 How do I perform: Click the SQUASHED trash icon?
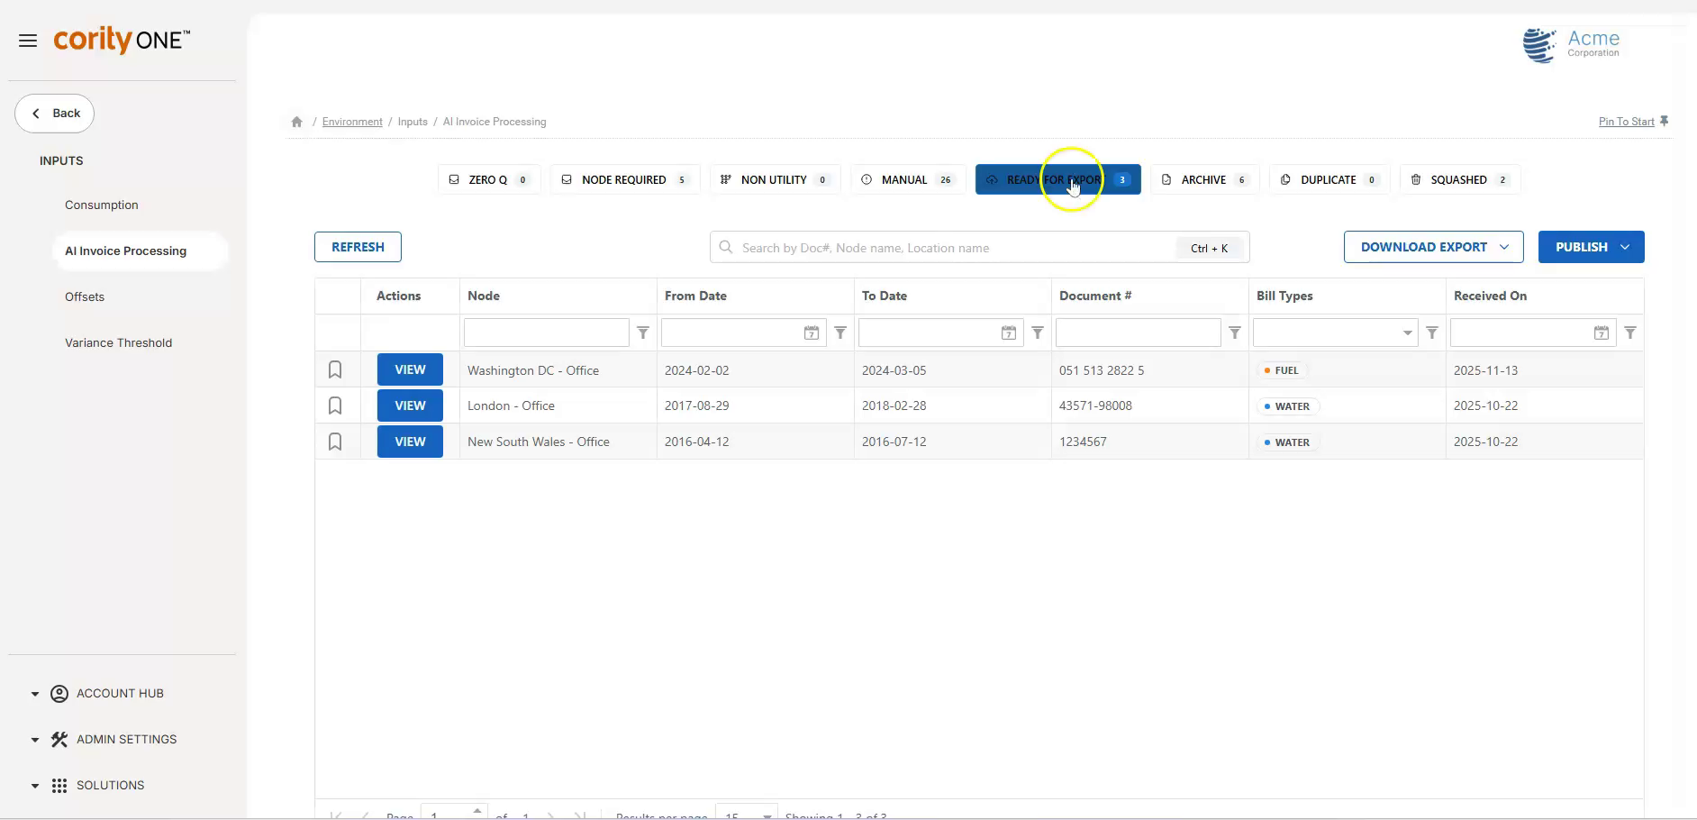click(1415, 179)
